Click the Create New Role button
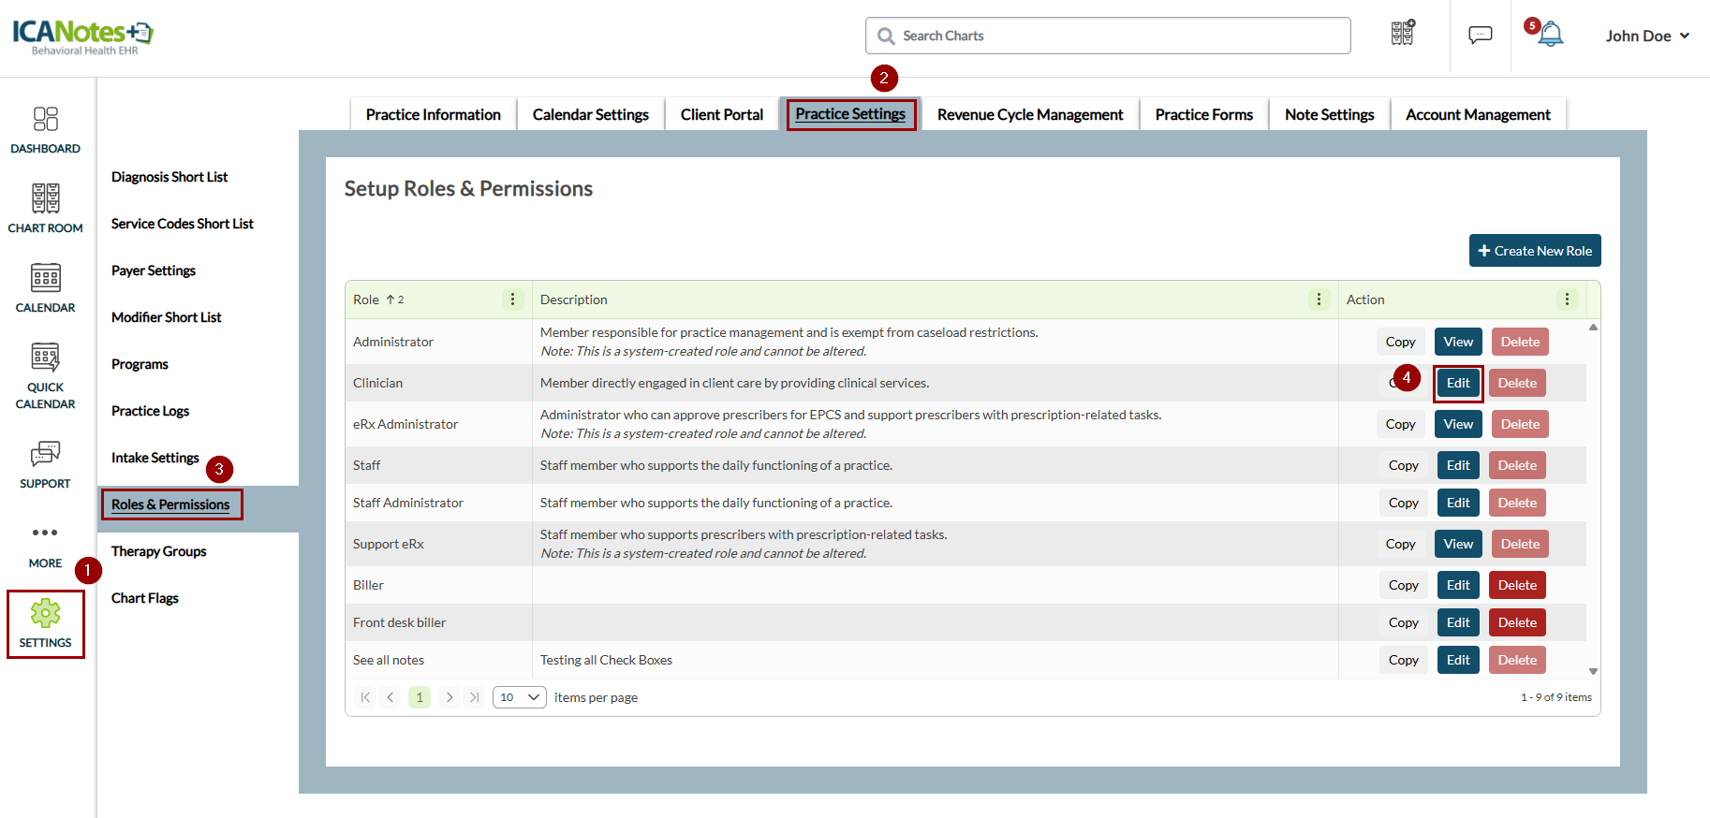Viewport: 1710px width, 818px height. click(1535, 251)
